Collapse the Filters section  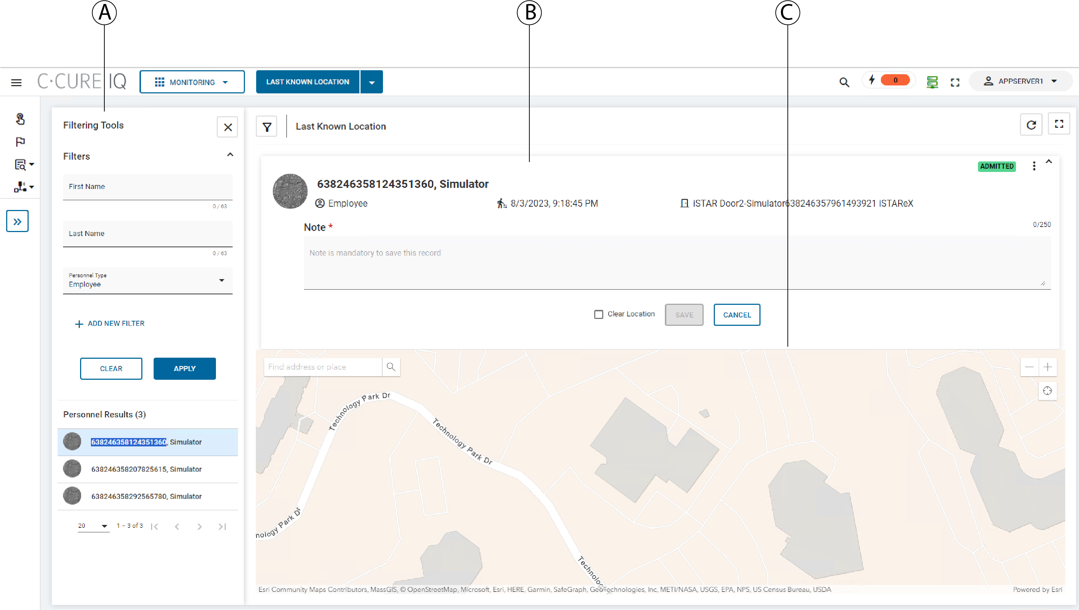[230, 155]
